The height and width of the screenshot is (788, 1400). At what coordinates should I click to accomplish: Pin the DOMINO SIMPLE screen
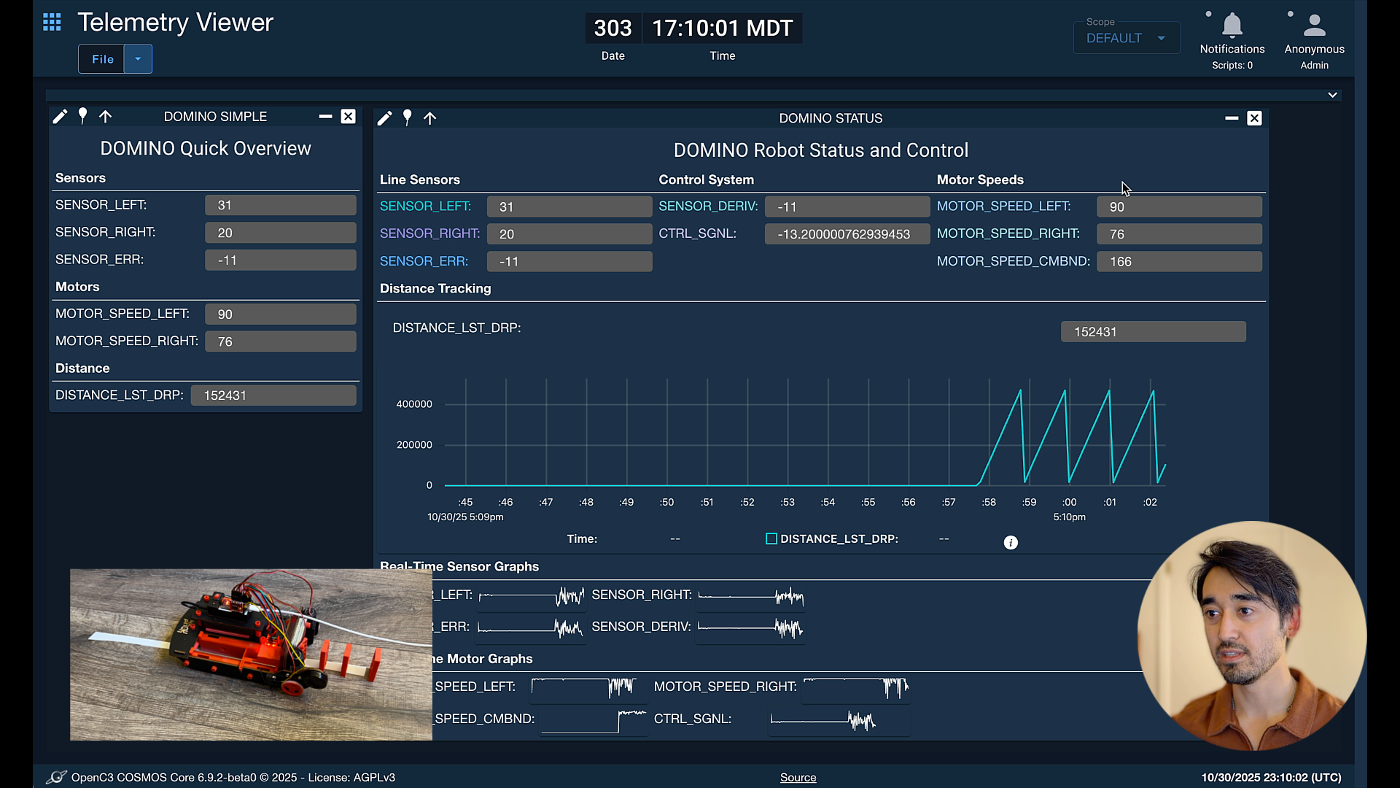(82, 117)
